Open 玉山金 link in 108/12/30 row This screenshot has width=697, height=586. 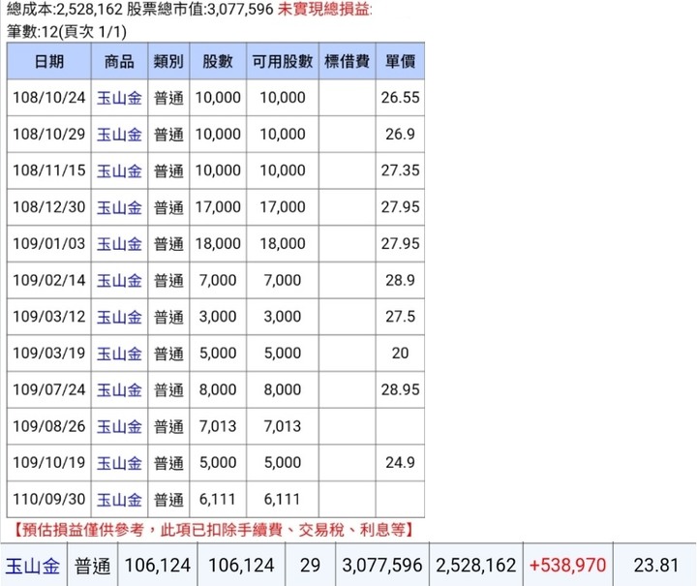(119, 207)
